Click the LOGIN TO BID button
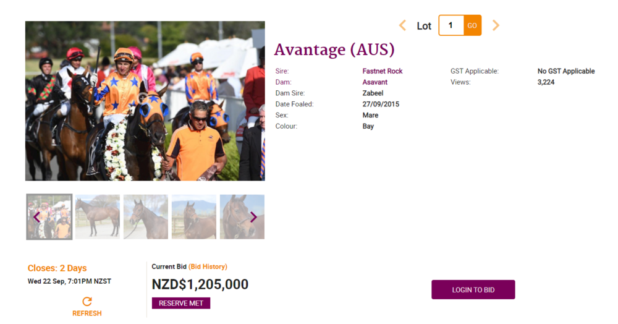 pyautogui.click(x=473, y=289)
